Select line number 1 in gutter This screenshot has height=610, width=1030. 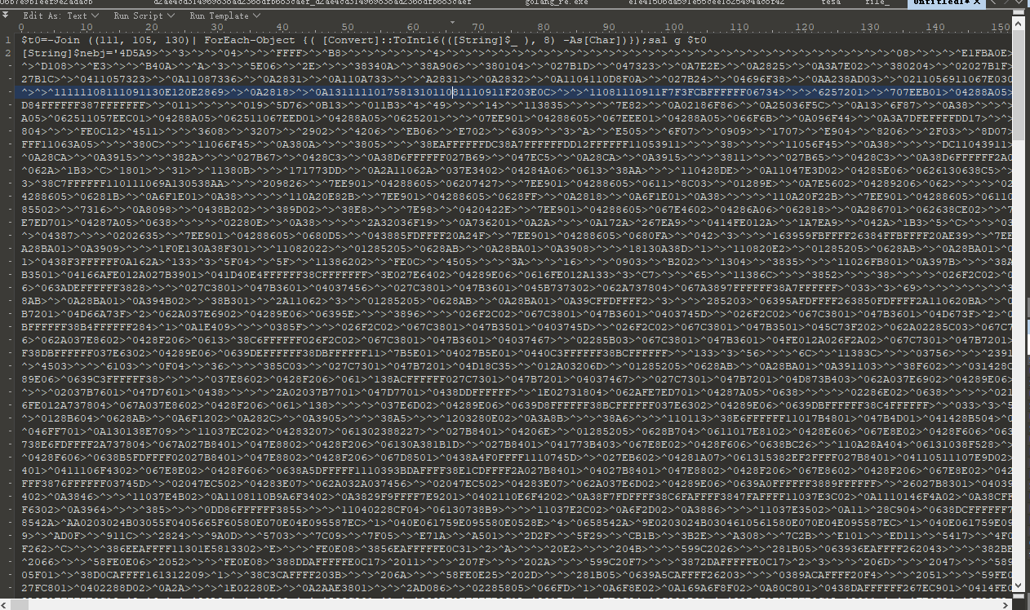7,40
